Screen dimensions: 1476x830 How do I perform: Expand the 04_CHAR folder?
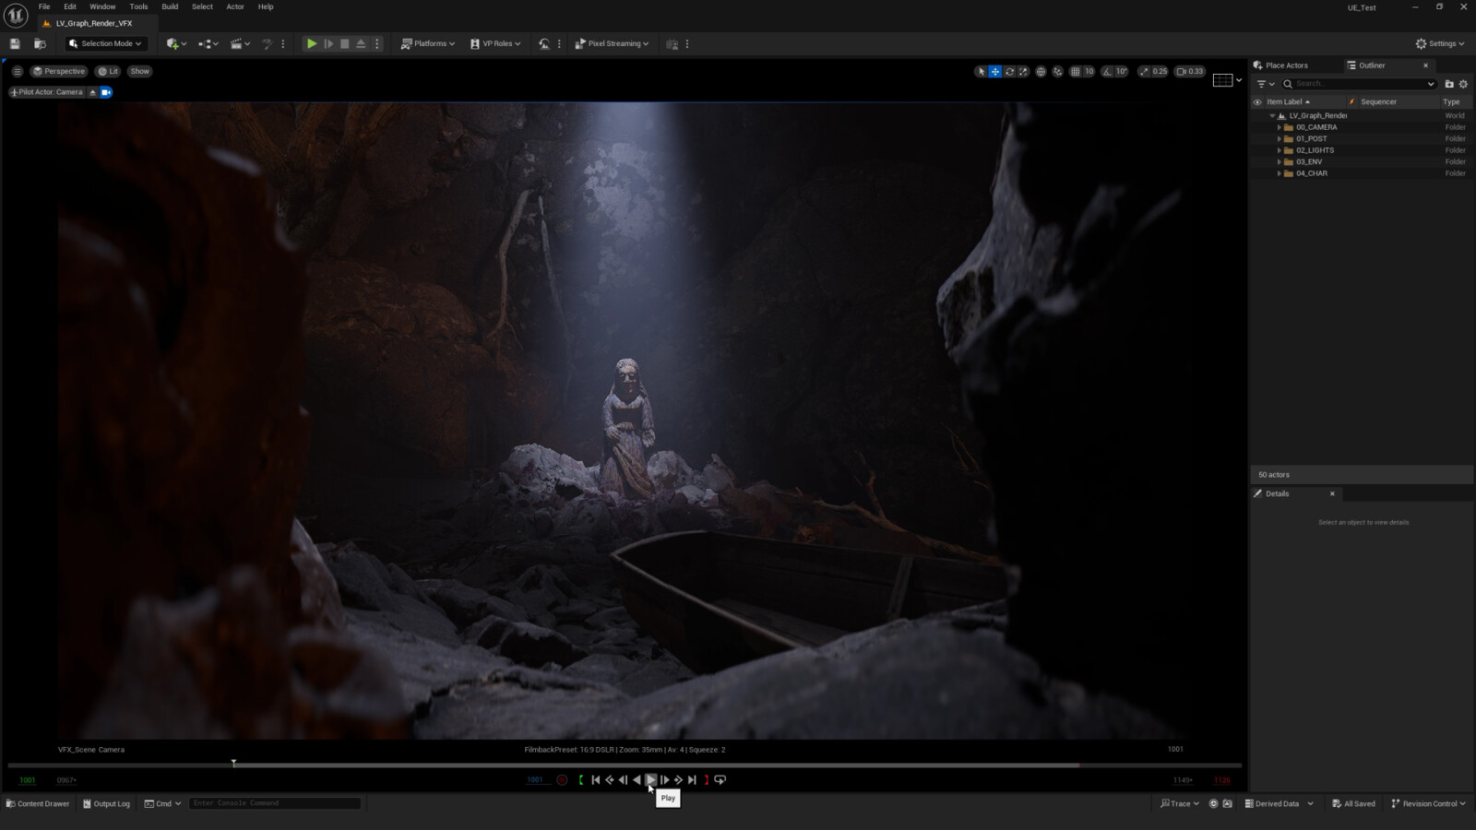click(x=1279, y=173)
